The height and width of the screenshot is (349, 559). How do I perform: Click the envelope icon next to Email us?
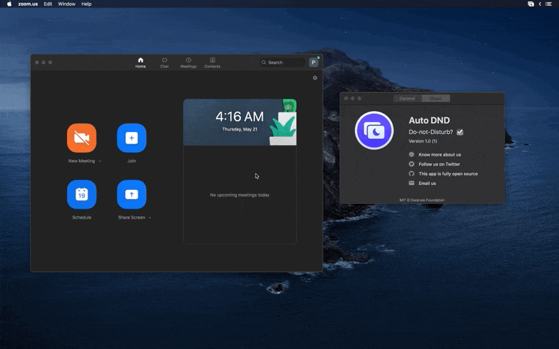pos(412,183)
